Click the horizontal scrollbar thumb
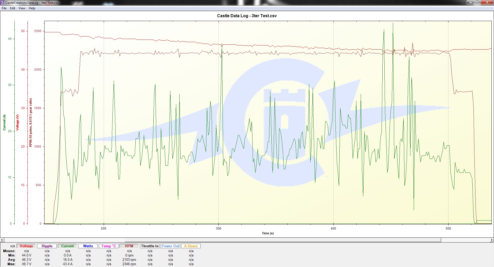This screenshot has width=494, height=267. pos(283,240)
